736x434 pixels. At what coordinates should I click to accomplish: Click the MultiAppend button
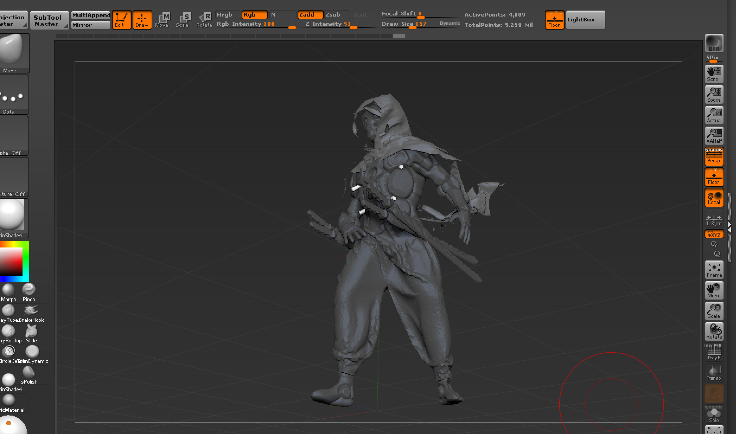point(91,15)
